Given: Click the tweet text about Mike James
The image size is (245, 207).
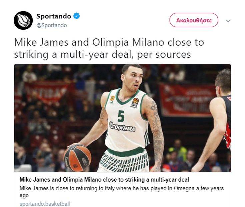Looking at the screenshot, I should (109, 48).
